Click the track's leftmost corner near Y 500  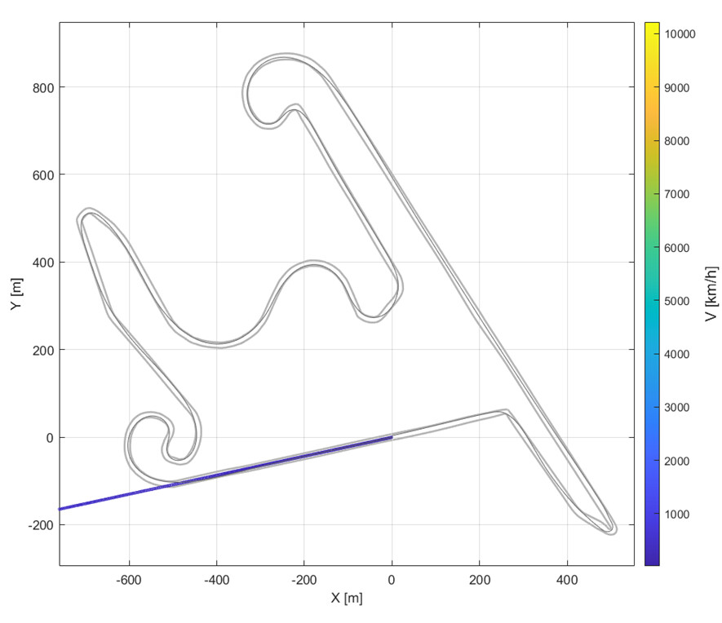coord(82,217)
